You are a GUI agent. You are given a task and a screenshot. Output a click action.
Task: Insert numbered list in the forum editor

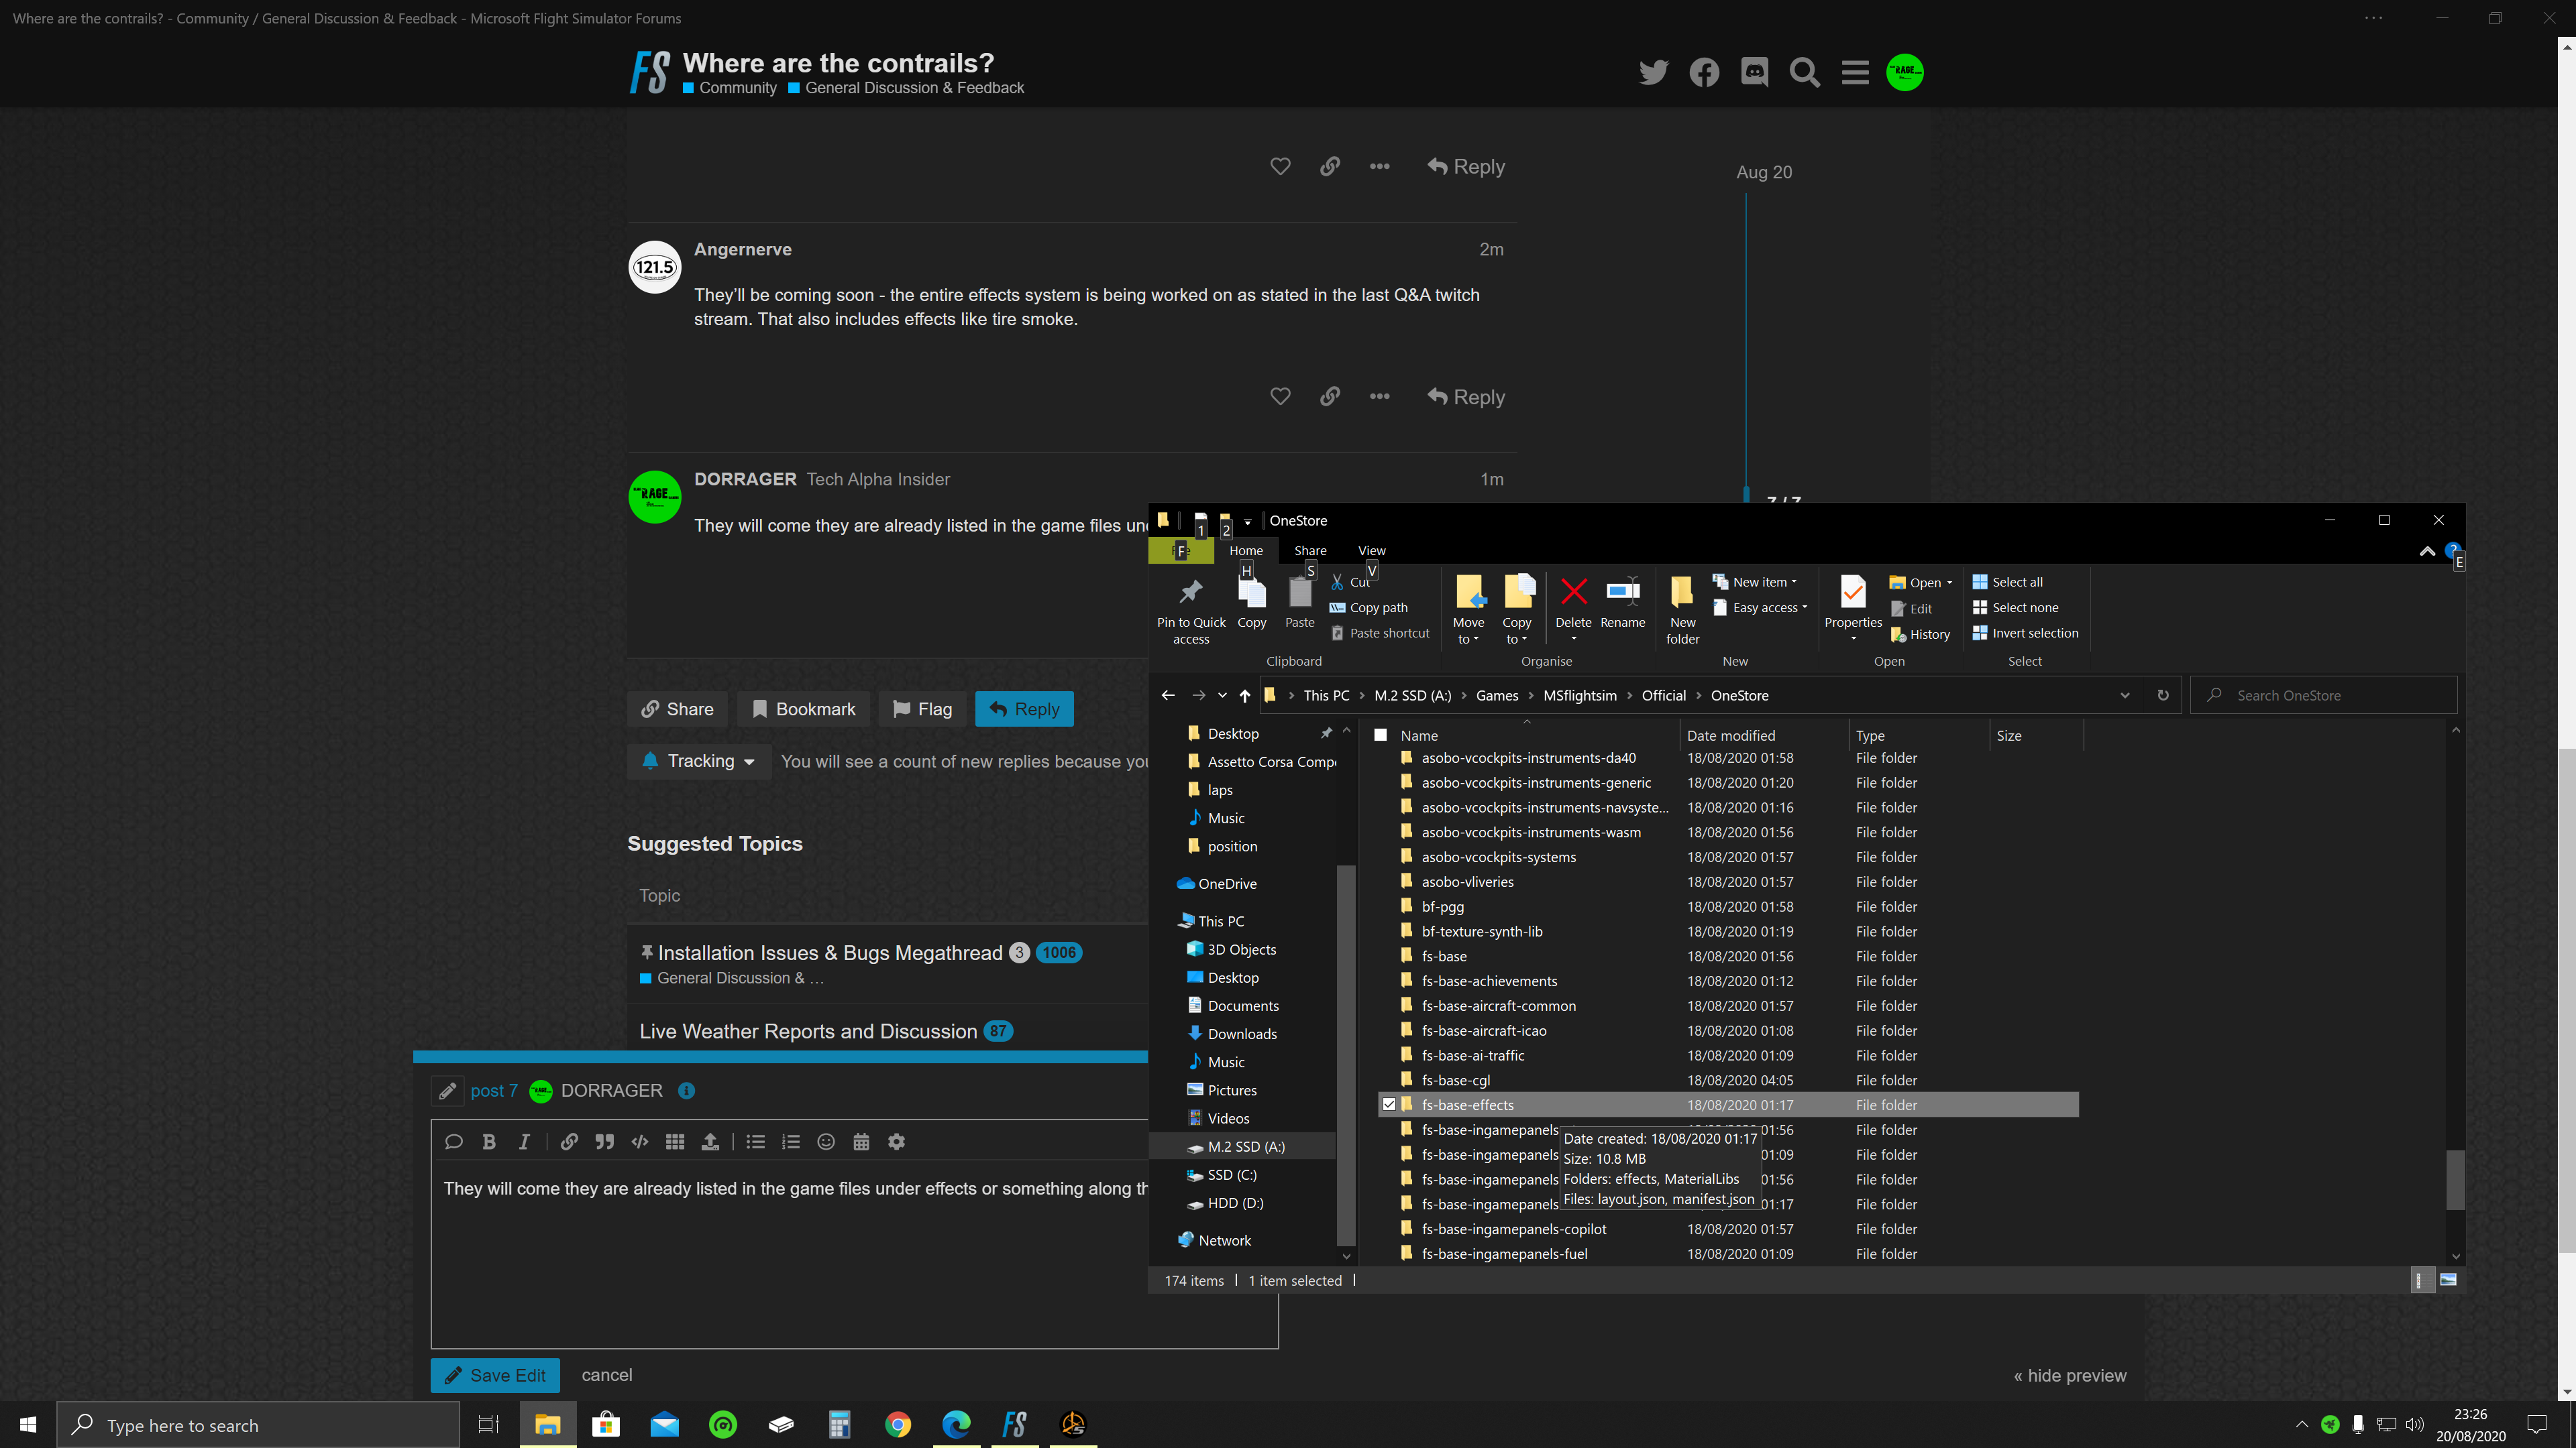[x=791, y=1141]
